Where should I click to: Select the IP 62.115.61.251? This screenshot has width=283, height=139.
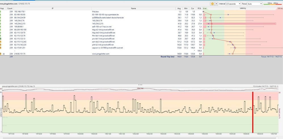click(x=20, y=48)
